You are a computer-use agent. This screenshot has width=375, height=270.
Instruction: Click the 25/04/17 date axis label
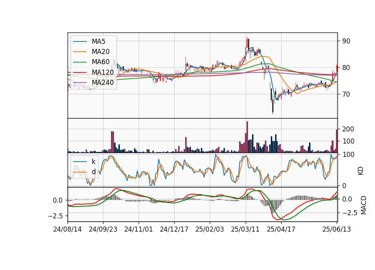tap(281, 229)
